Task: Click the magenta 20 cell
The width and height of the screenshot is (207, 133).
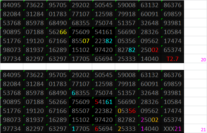Action: coord(196,59)
